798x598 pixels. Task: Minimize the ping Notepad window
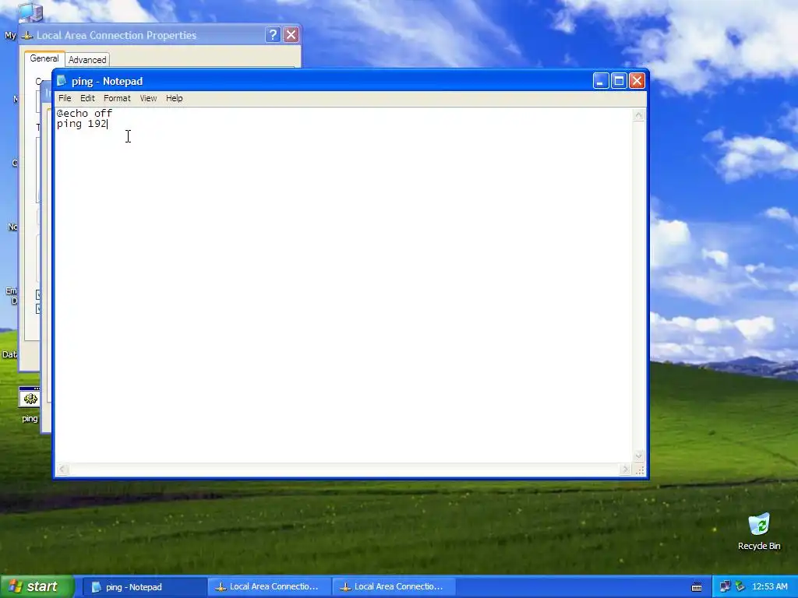pos(601,81)
